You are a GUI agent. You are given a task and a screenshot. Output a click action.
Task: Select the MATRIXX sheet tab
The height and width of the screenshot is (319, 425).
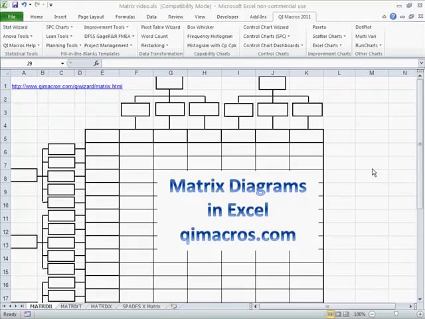coord(101,306)
